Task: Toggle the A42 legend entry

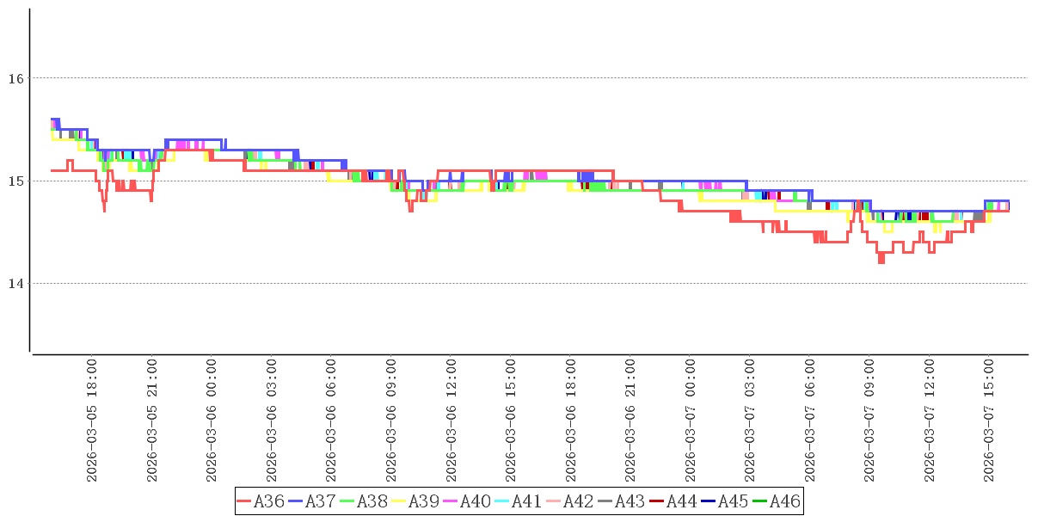Action: (570, 501)
